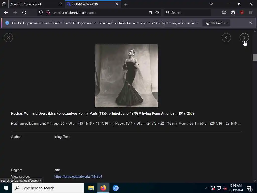
Task: Open the extensions puzzle icon
Action: [233, 13]
